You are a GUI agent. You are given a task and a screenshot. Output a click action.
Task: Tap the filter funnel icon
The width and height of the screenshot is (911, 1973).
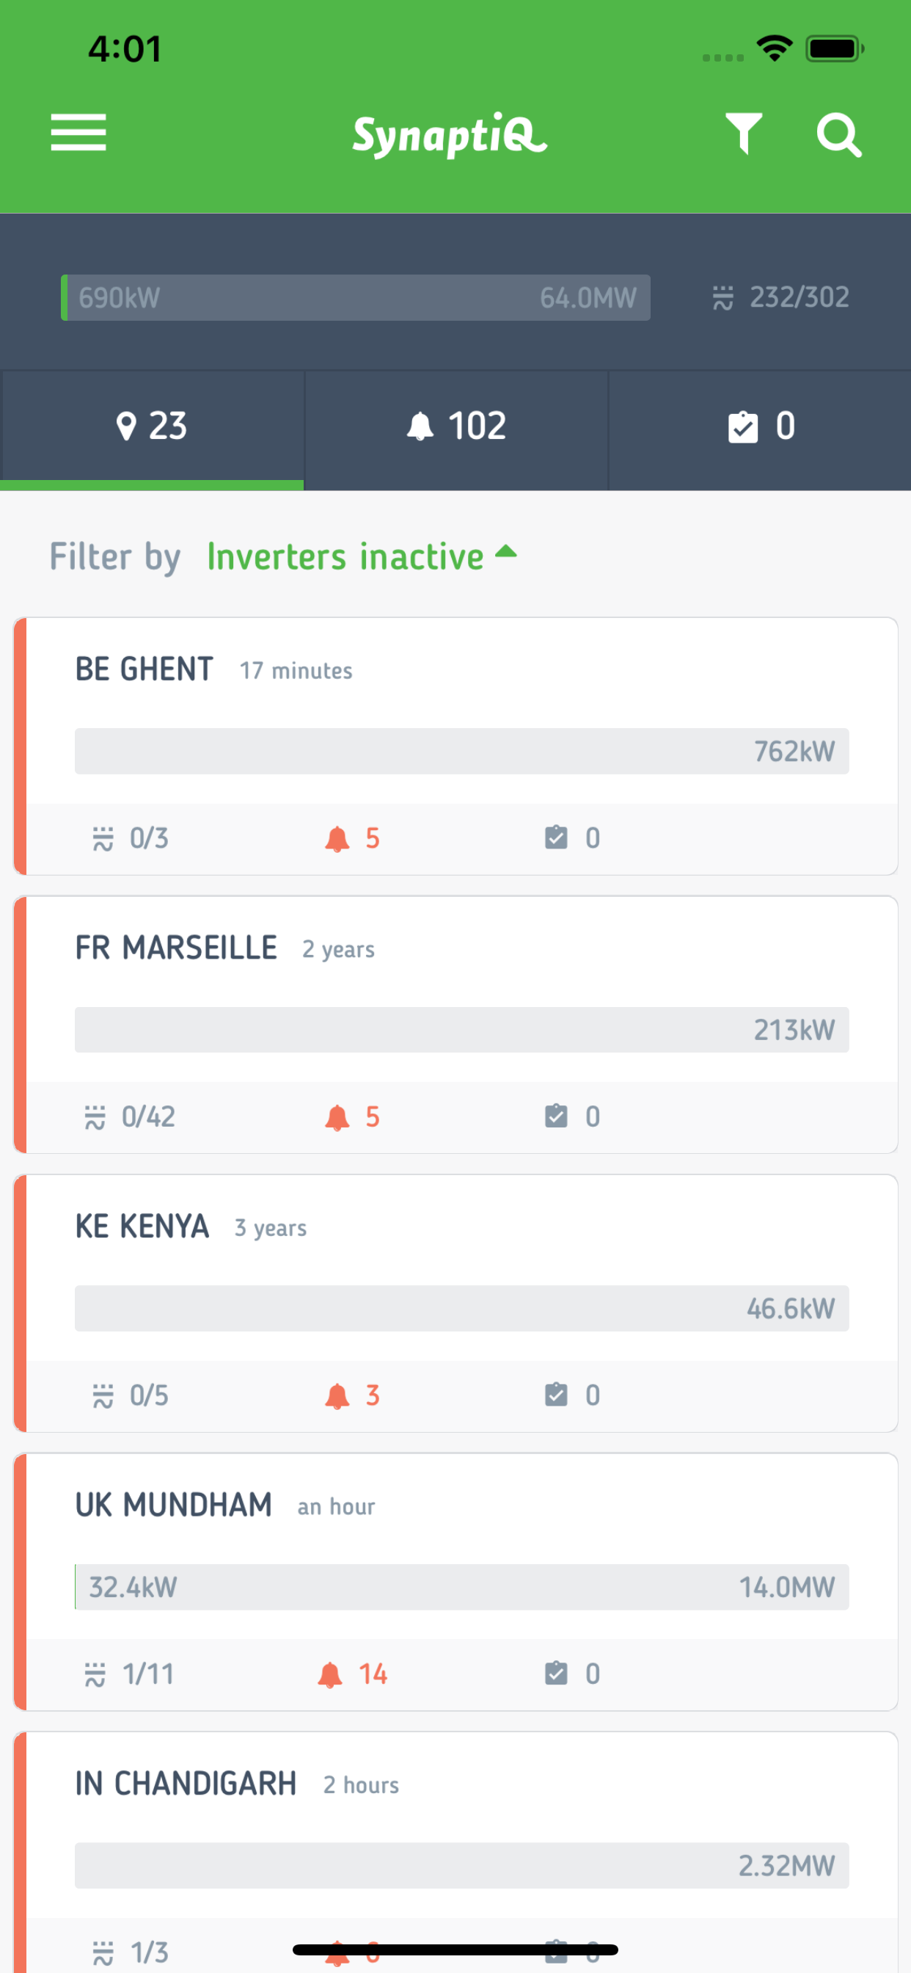(x=743, y=134)
